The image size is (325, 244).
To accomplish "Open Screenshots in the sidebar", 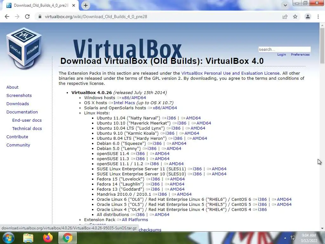I will click(x=19, y=95).
